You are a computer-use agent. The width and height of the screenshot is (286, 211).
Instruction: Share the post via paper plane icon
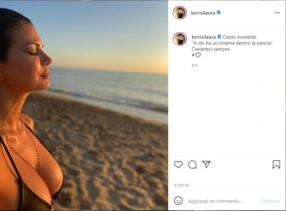coord(206,165)
